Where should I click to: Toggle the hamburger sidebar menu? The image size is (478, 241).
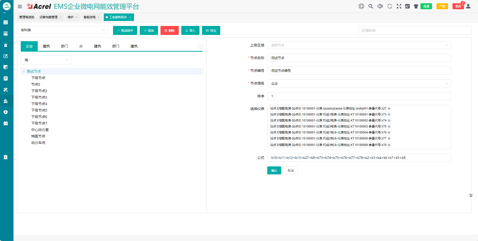[x=20, y=6]
